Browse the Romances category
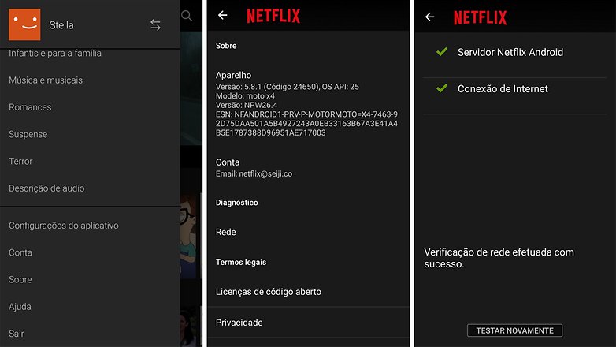This screenshot has width=616, height=347. [x=30, y=107]
